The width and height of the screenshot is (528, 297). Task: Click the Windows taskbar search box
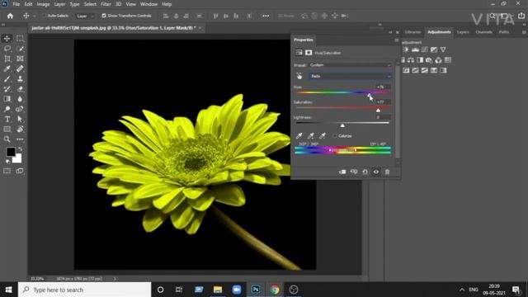(84, 290)
